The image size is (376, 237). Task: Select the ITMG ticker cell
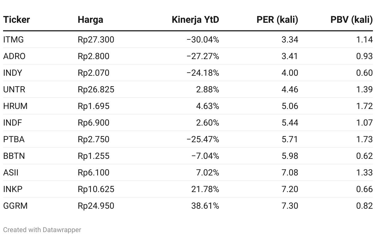[x=14, y=40]
